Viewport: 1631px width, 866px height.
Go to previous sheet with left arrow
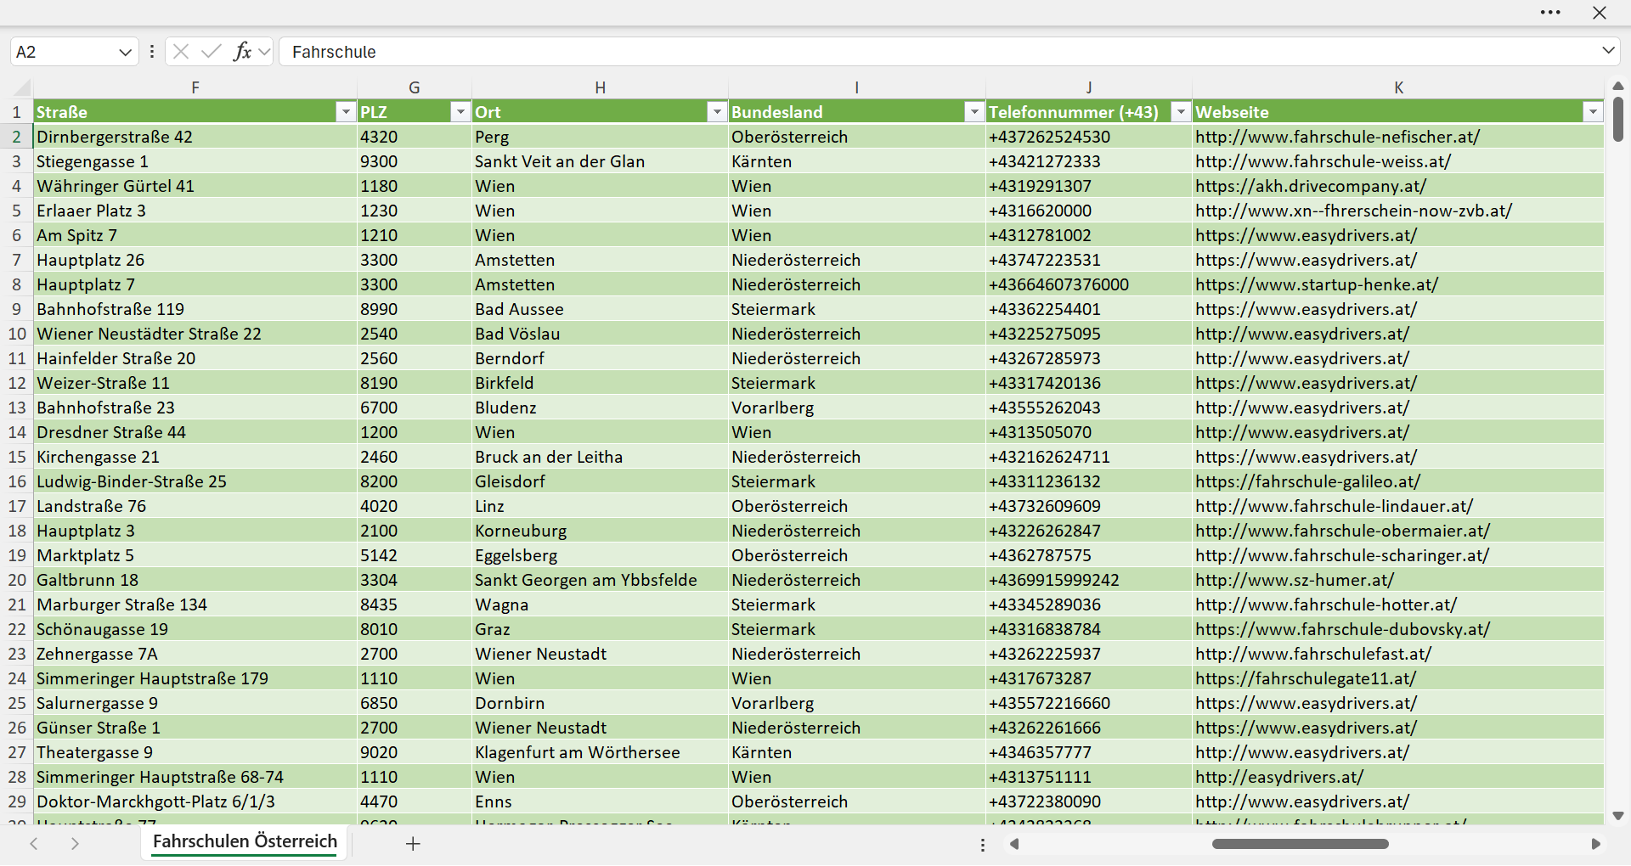click(34, 843)
